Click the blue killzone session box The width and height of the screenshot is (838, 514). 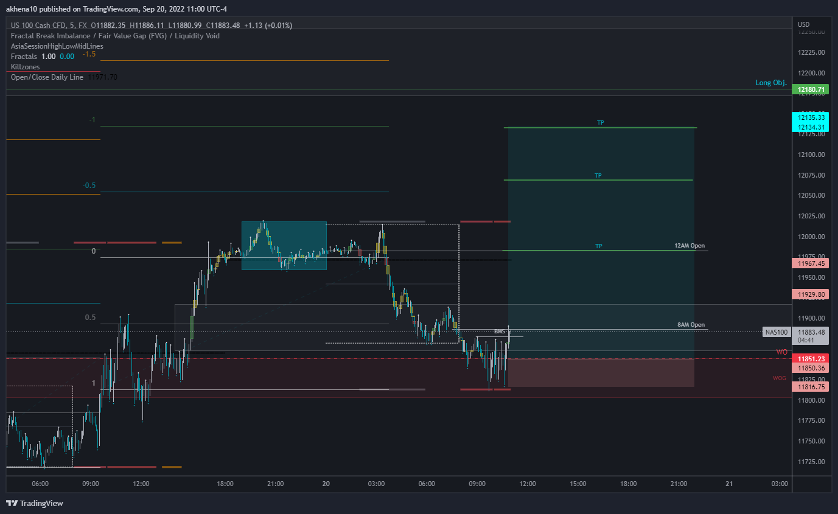284,246
